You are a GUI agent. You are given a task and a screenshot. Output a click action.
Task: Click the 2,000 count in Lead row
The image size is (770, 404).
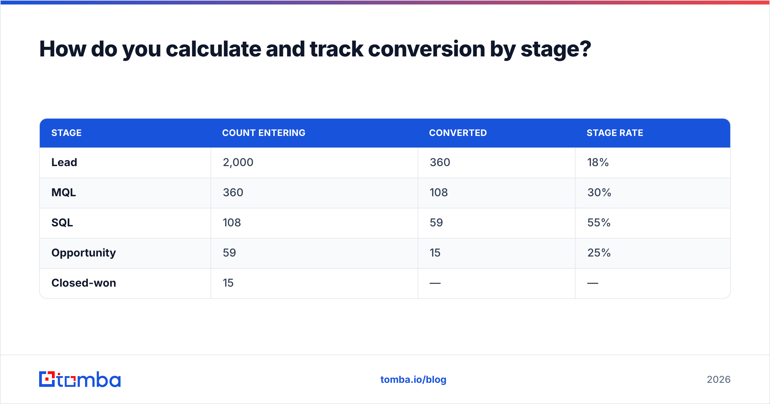(x=238, y=163)
